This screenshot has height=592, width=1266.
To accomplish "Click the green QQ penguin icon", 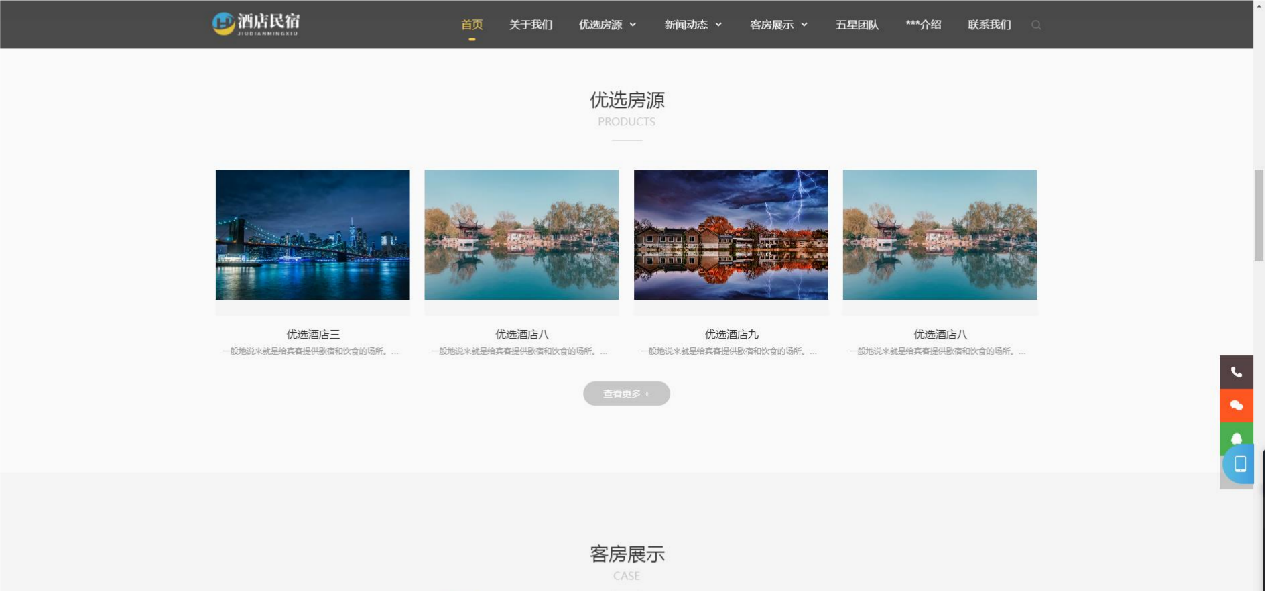I will [1236, 438].
